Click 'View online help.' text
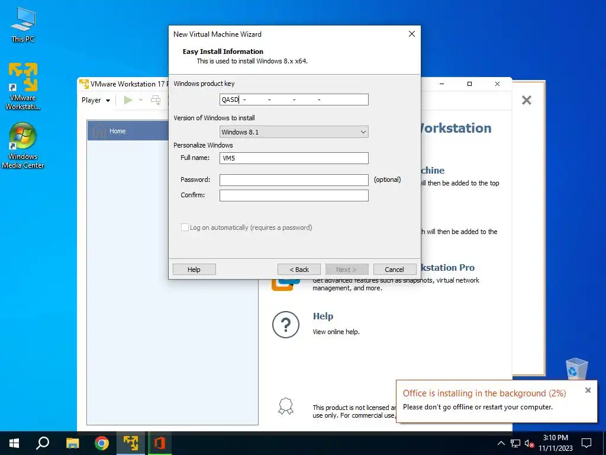 pos(336,332)
